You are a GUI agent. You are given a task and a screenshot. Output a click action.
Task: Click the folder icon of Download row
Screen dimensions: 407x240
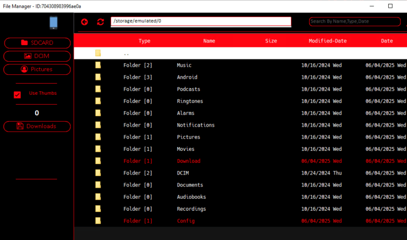98,161
